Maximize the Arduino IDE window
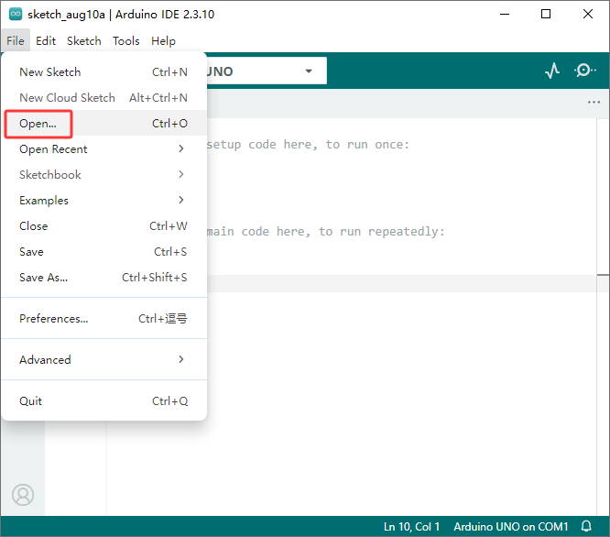 point(546,14)
